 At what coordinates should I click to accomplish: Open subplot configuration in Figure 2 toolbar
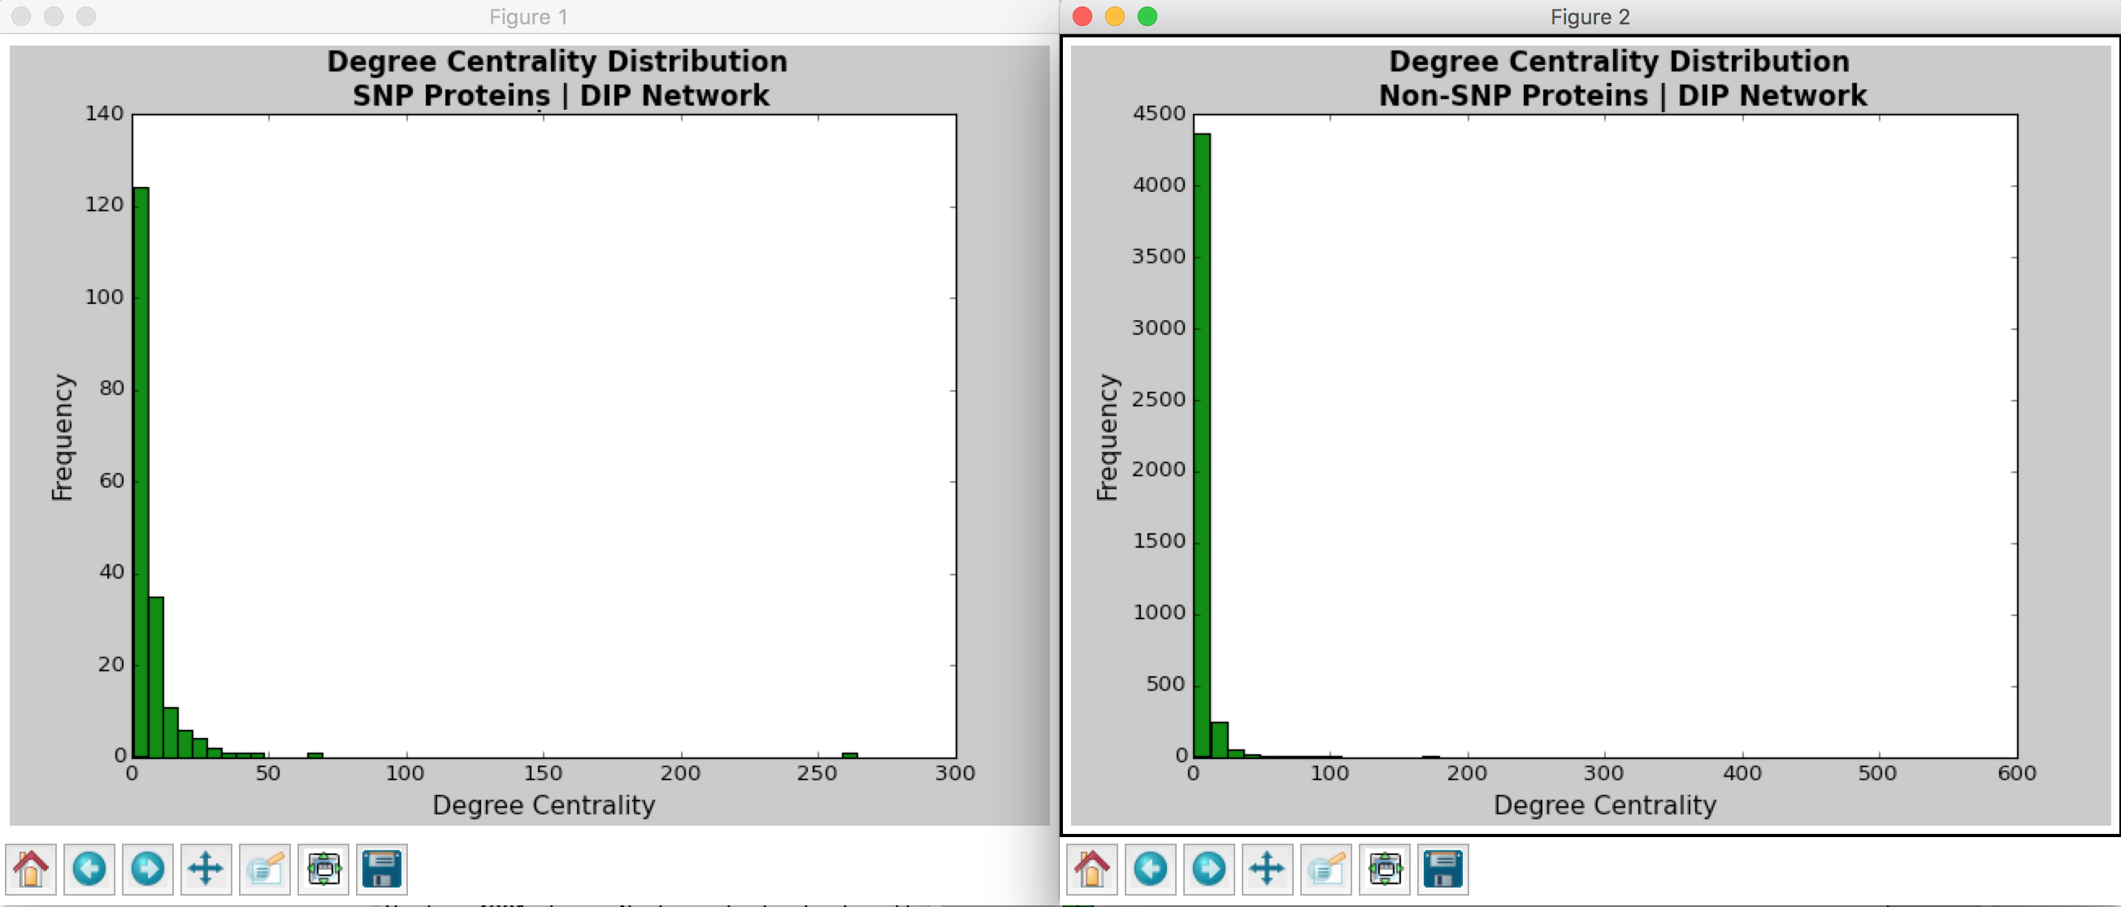pos(1385,868)
